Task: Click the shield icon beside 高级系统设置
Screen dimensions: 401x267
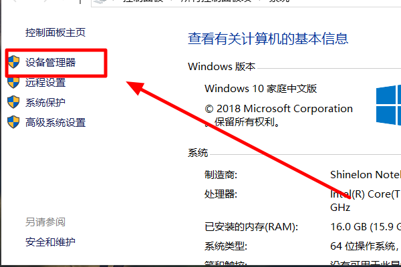Action: coord(13,122)
